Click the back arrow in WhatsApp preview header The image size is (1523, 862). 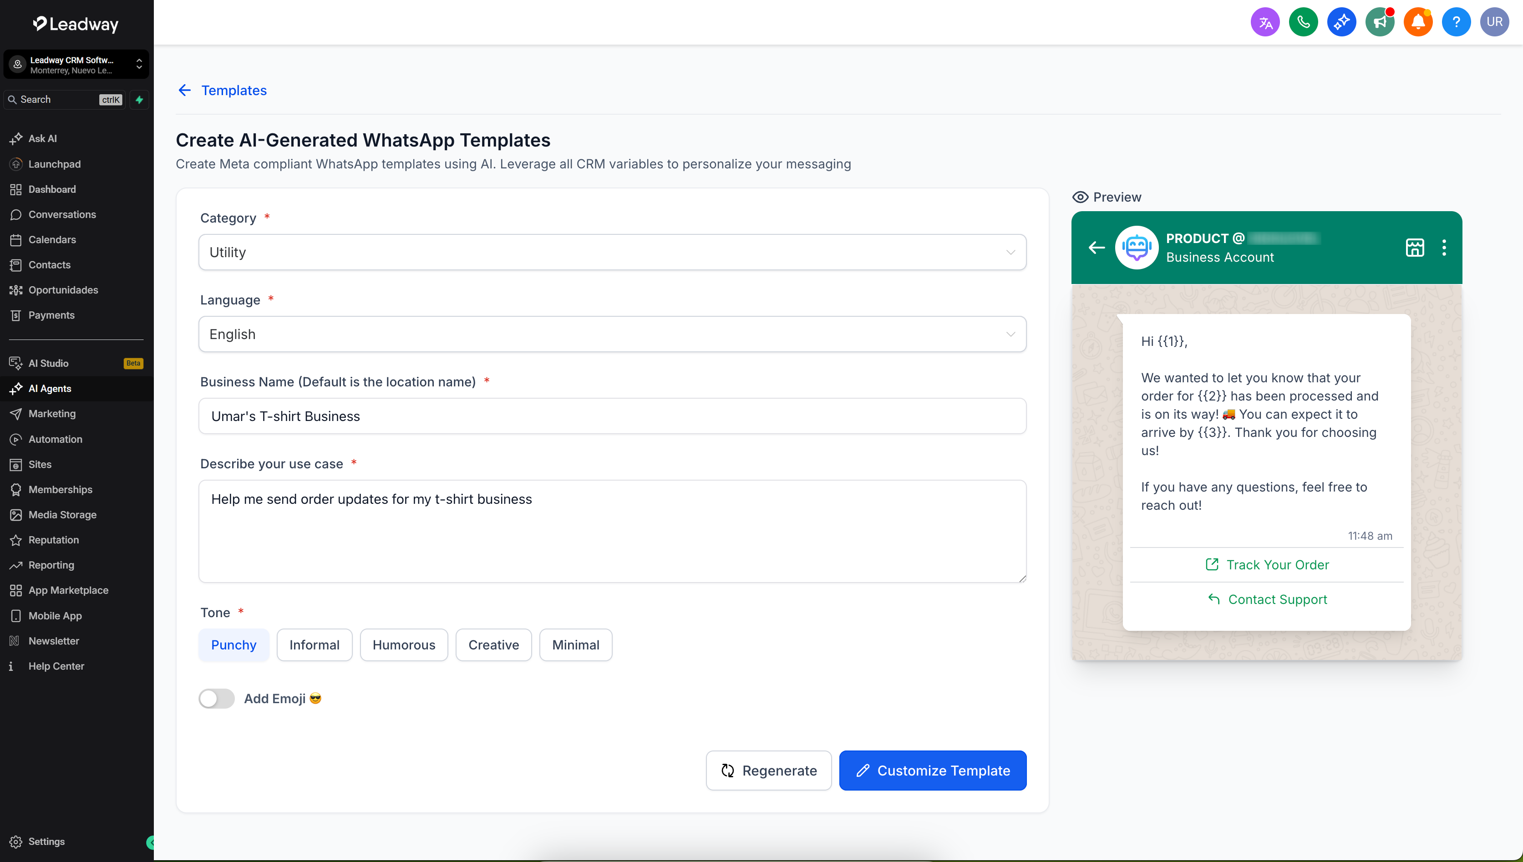click(1097, 248)
